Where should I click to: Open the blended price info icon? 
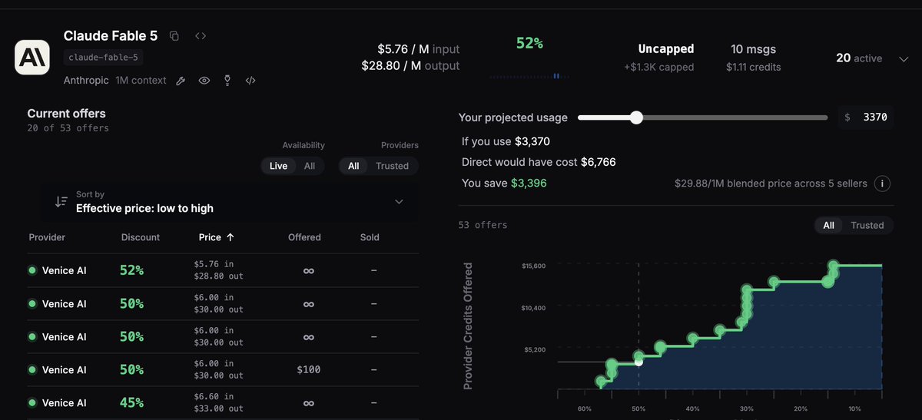pyautogui.click(x=883, y=184)
